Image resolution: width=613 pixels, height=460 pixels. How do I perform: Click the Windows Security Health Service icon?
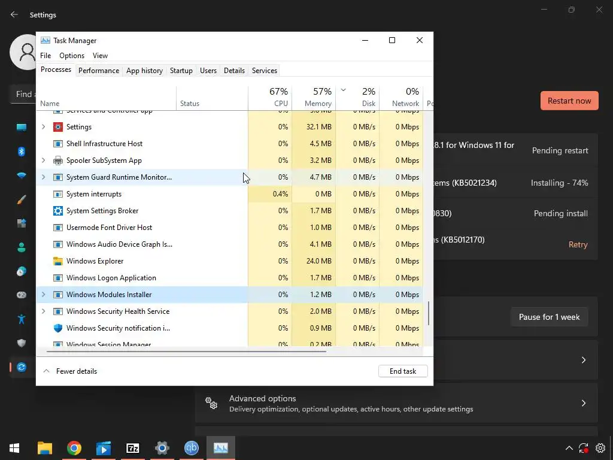click(58, 311)
